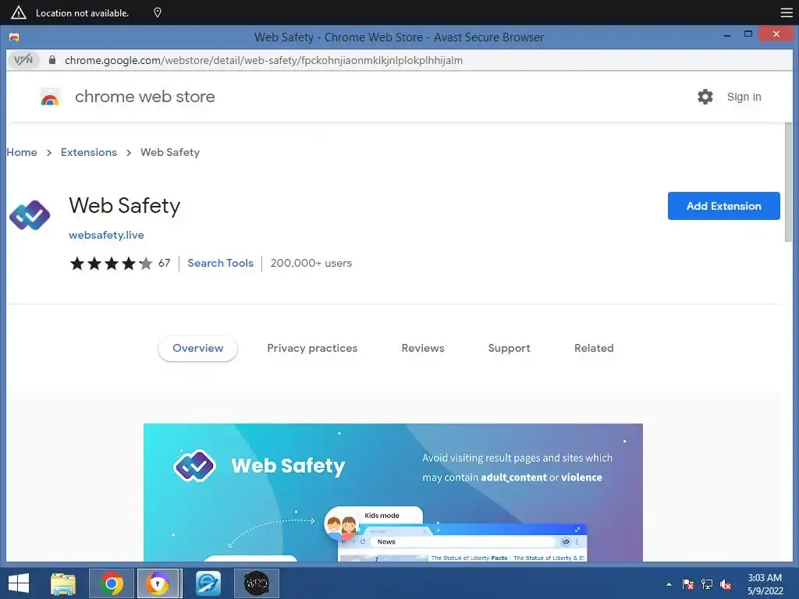Viewport: 799px width, 599px height.
Task: Open settings via the gear icon
Action: coord(705,97)
